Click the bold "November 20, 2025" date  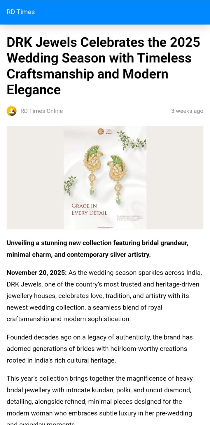(37, 273)
